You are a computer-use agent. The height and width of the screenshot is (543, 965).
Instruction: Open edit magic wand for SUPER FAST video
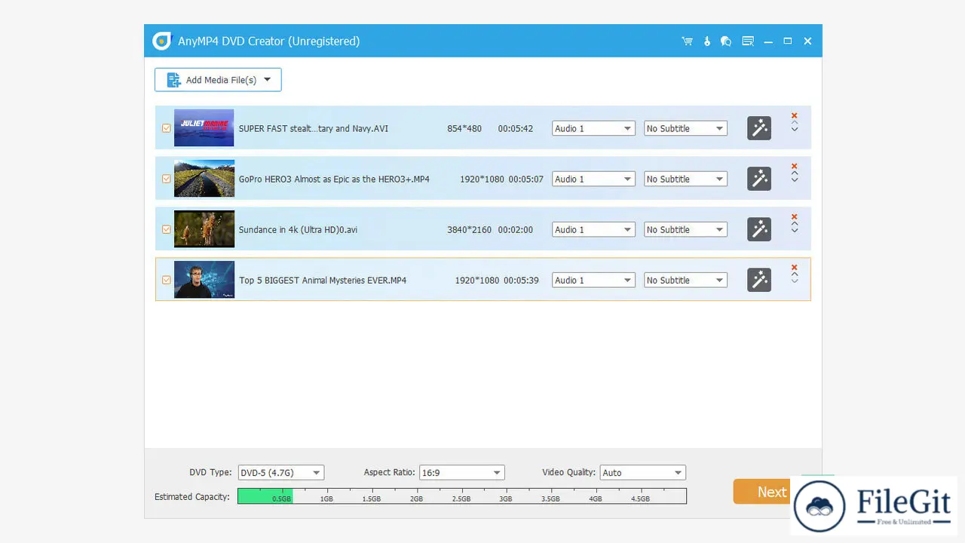point(759,128)
